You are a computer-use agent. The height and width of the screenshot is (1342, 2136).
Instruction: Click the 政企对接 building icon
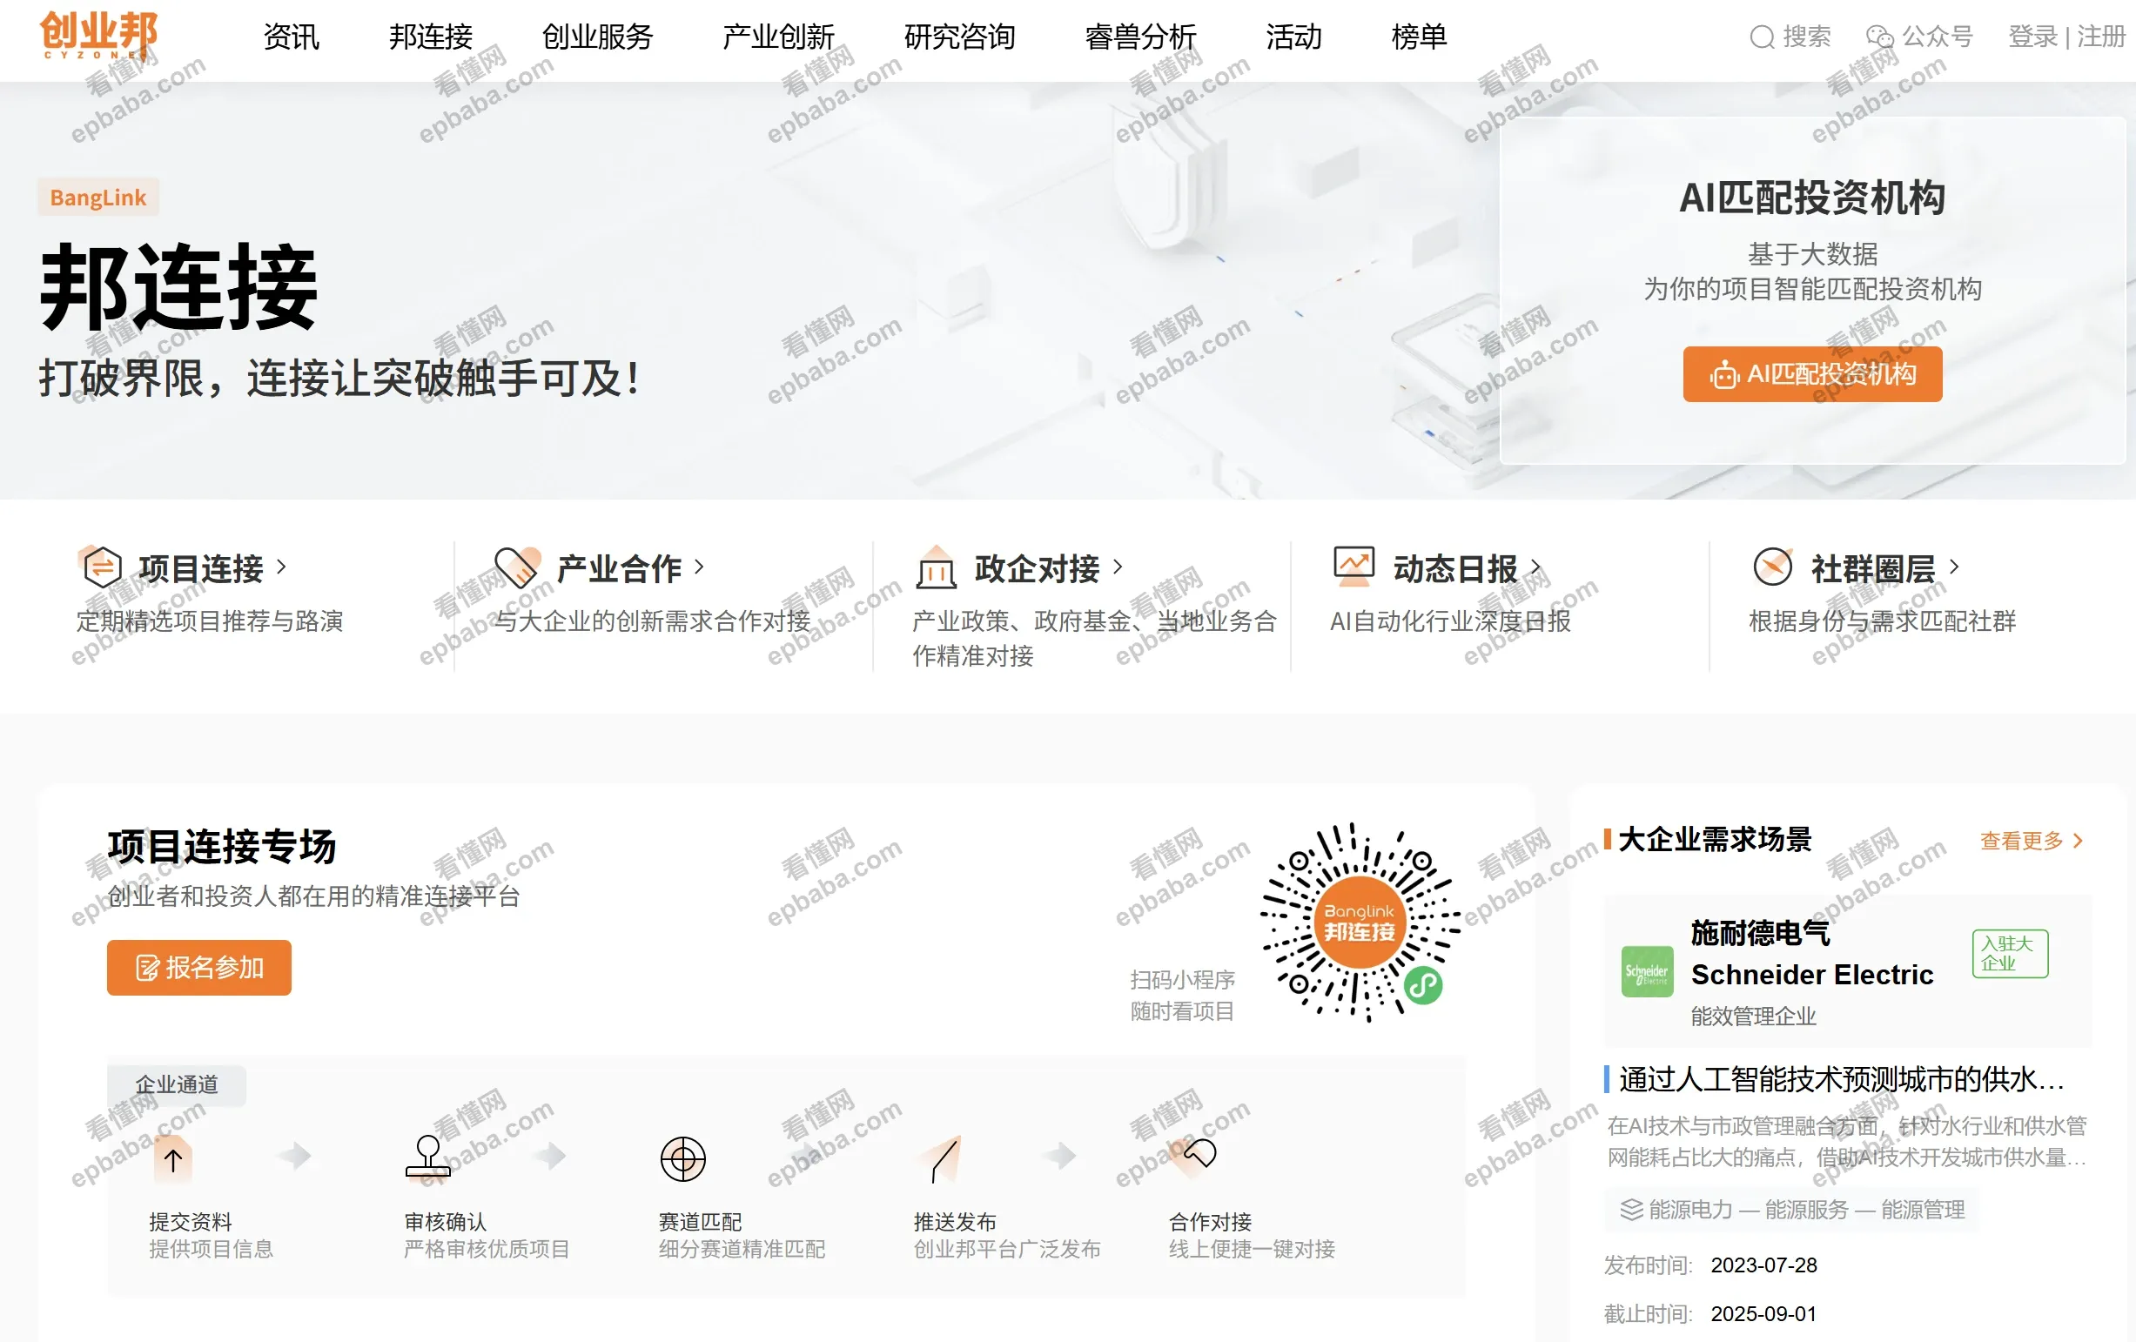[x=936, y=567]
